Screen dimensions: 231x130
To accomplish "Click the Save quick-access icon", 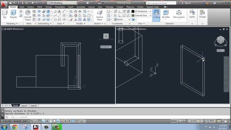I will (18, 3).
